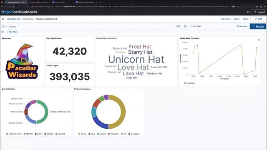Click the Logout button
Screen dimensions: 267x150
(x=259, y=12)
